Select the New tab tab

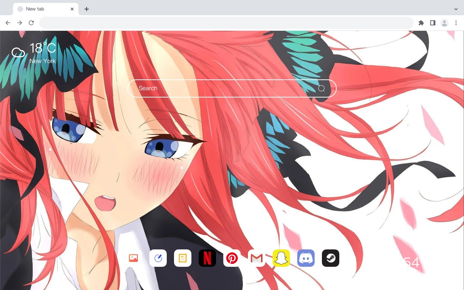point(46,9)
